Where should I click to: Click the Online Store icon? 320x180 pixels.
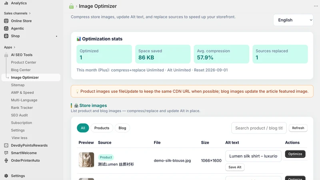coord(6,21)
